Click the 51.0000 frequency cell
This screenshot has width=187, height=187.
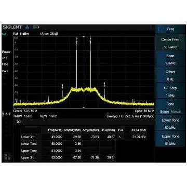click(57, 151)
